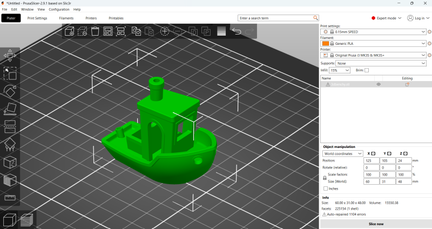Click the Paste icon in the toolbar
The height and width of the screenshot is (229, 432).
pos(150,31)
